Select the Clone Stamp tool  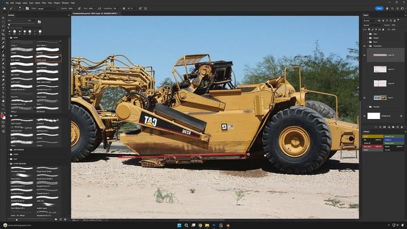[x=3, y=55]
